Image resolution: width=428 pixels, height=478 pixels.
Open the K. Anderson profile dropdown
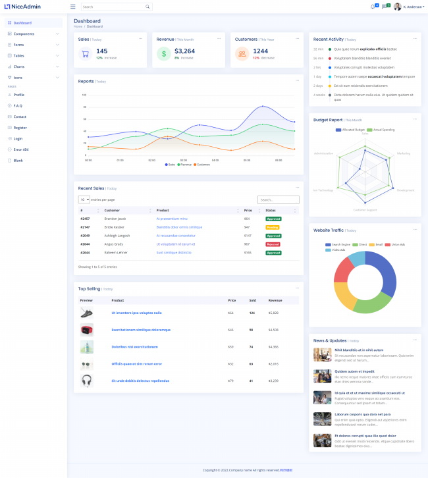pos(408,7)
